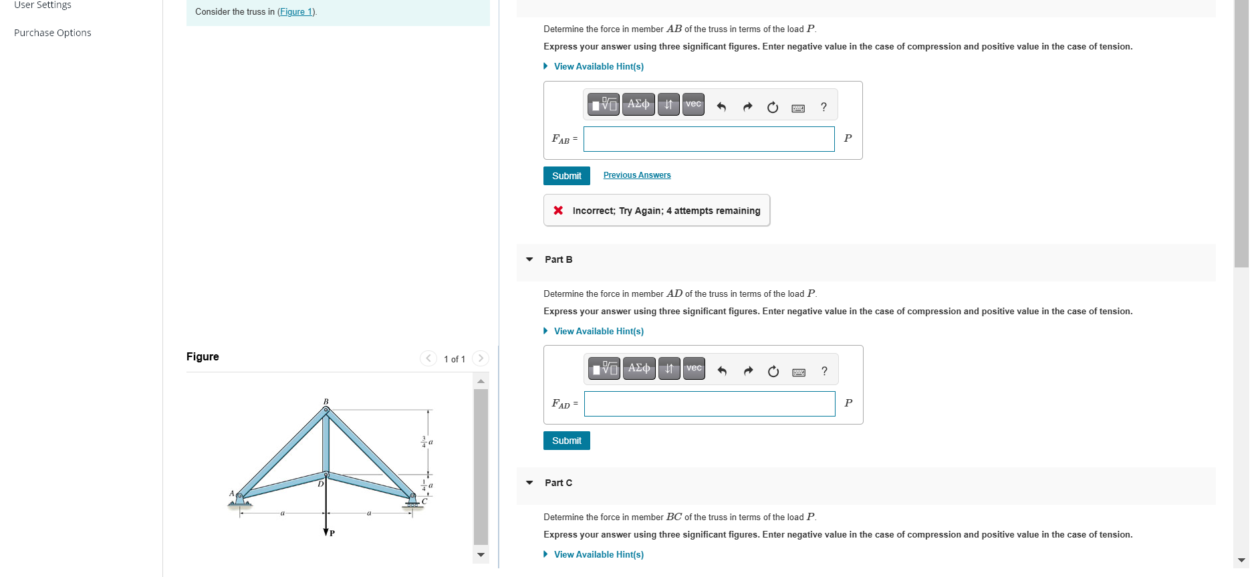Click the swap arrows icon in Part A toolbar
The height and width of the screenshot is (577, 1260).
click(x=668, y=104)
